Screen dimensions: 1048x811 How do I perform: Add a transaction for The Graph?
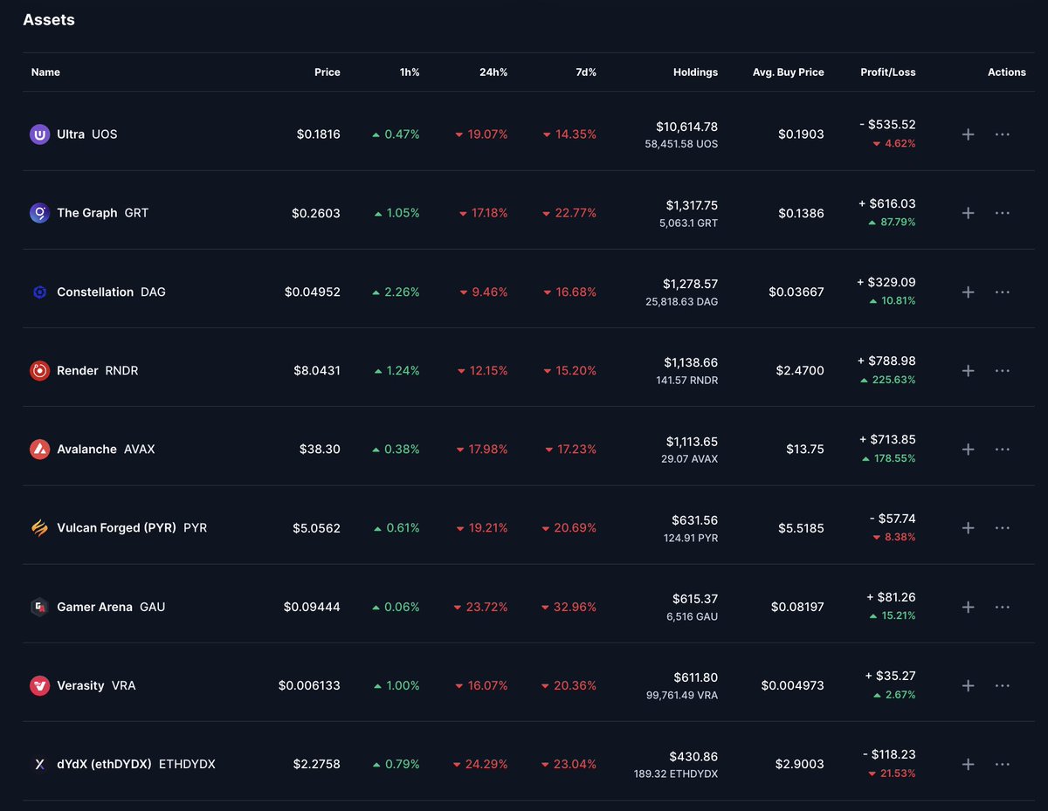coord(968,213)
